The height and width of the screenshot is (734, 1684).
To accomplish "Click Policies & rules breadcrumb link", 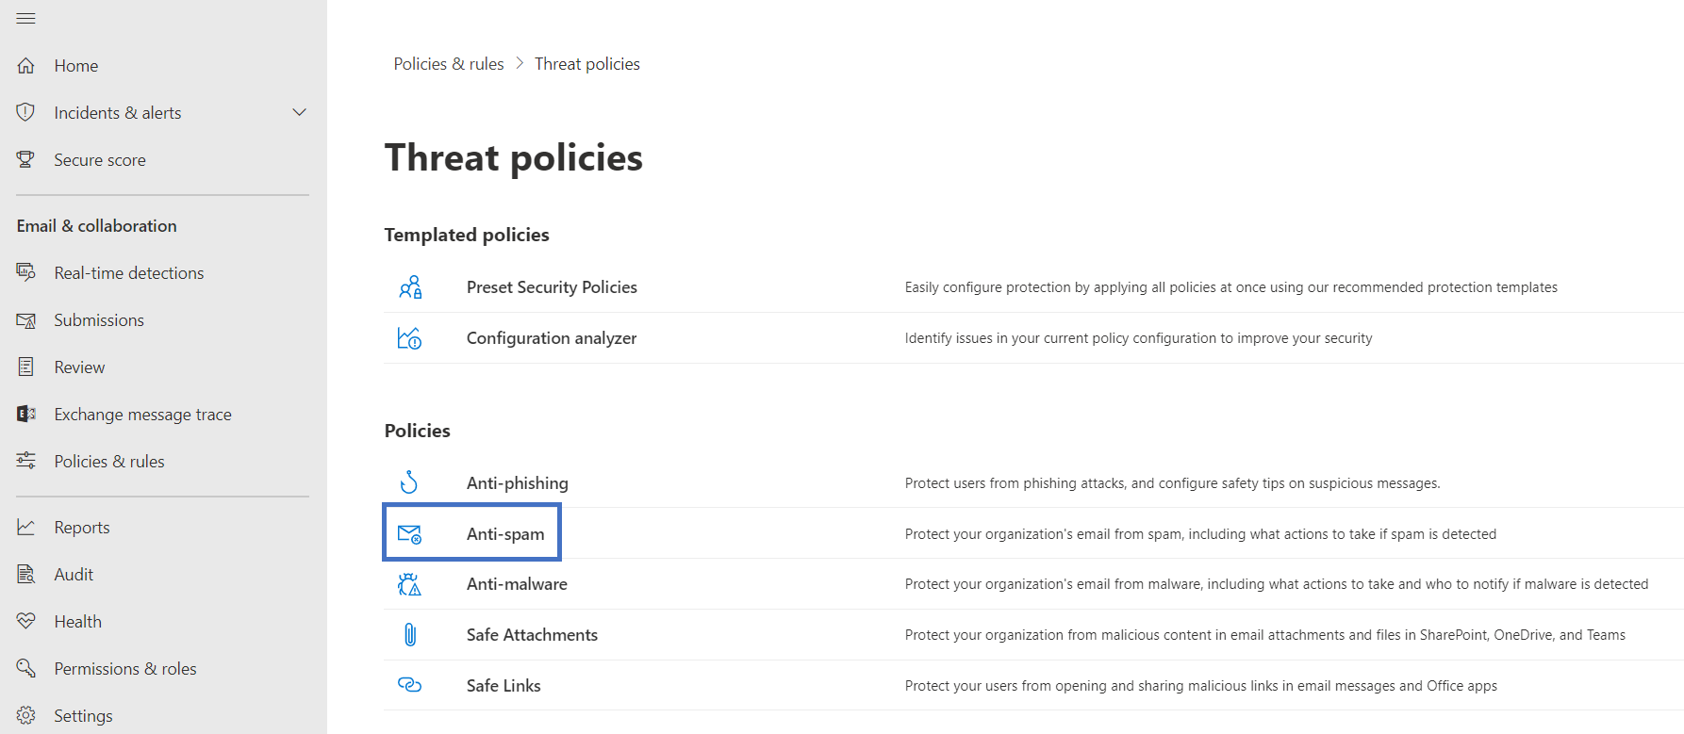I will [448, 64].
